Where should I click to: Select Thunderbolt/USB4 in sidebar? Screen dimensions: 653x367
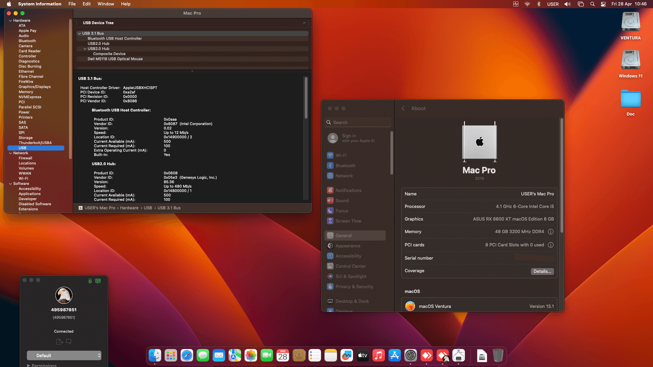point(35,143)
